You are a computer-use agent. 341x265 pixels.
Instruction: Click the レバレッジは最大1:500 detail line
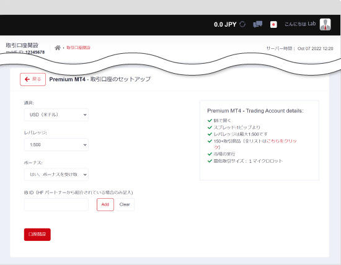(x=241, y=134)
